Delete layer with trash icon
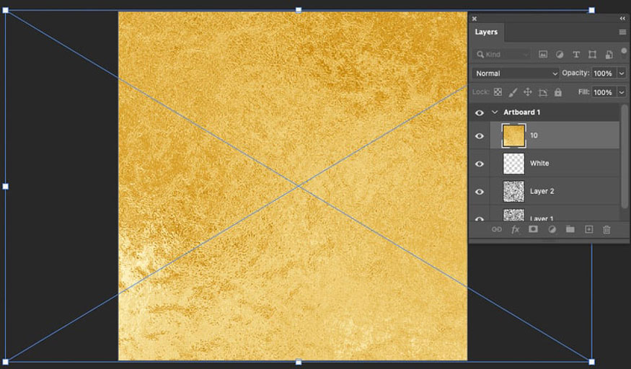631x369 pixels. pyautogui.click(x=606, y=229)
